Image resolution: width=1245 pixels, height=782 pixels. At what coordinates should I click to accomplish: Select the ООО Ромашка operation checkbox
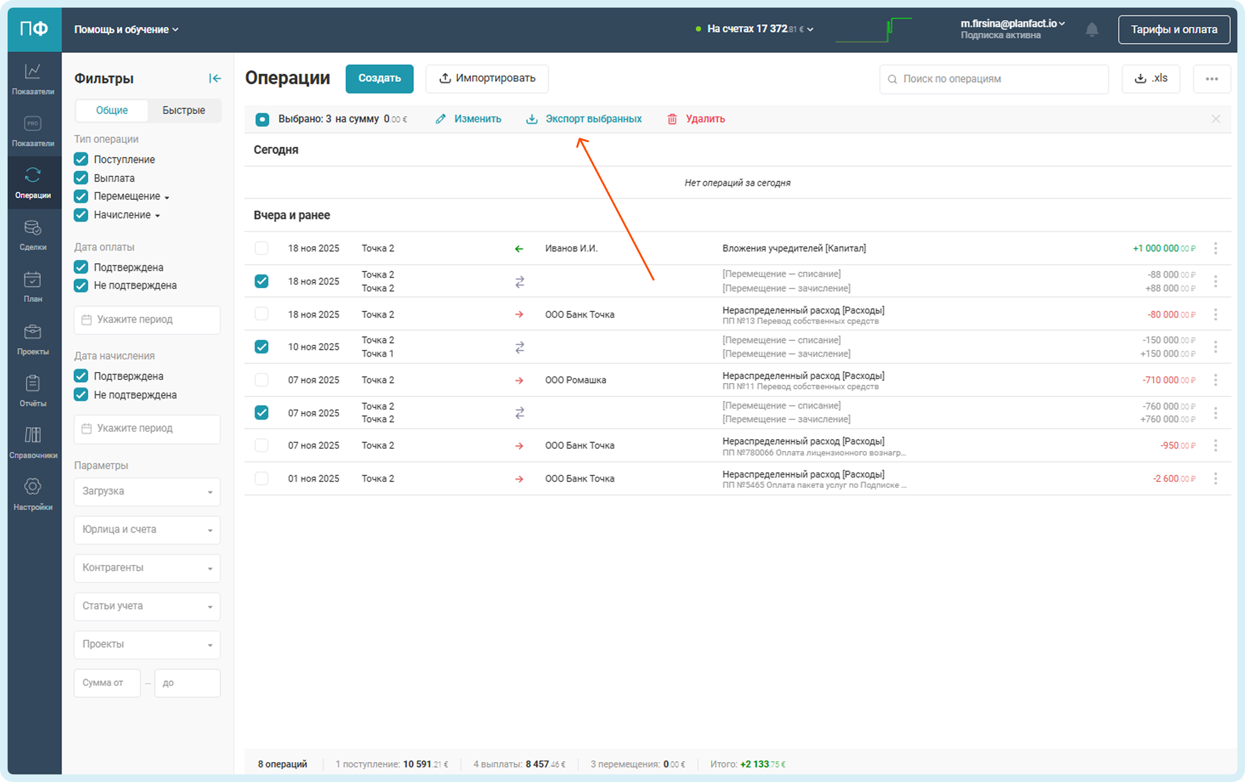pos(262,380)
